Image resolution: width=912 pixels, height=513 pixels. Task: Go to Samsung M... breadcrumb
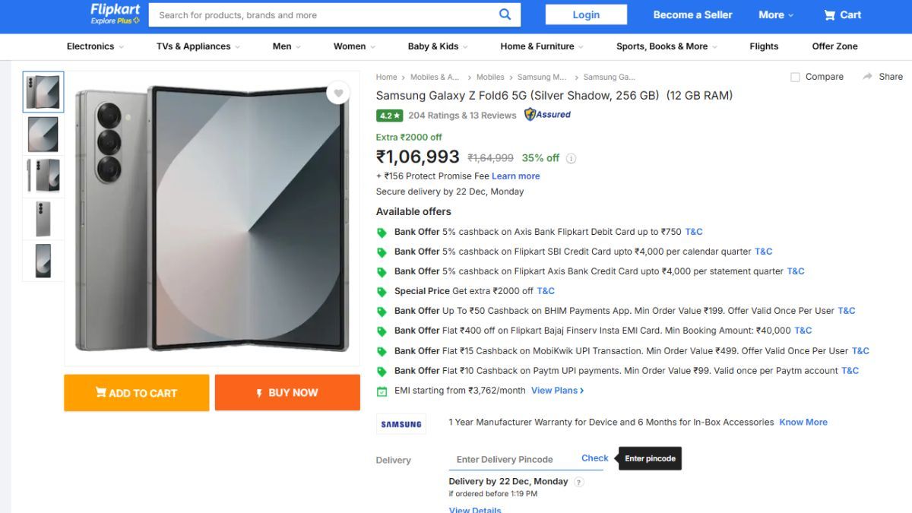pyautogui.click(x=542, y=77)
